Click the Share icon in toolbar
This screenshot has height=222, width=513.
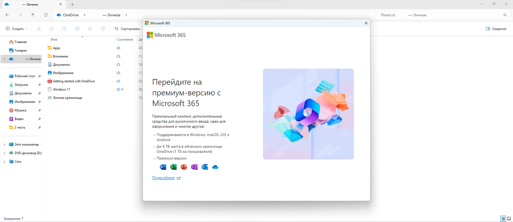pos(90,29)
